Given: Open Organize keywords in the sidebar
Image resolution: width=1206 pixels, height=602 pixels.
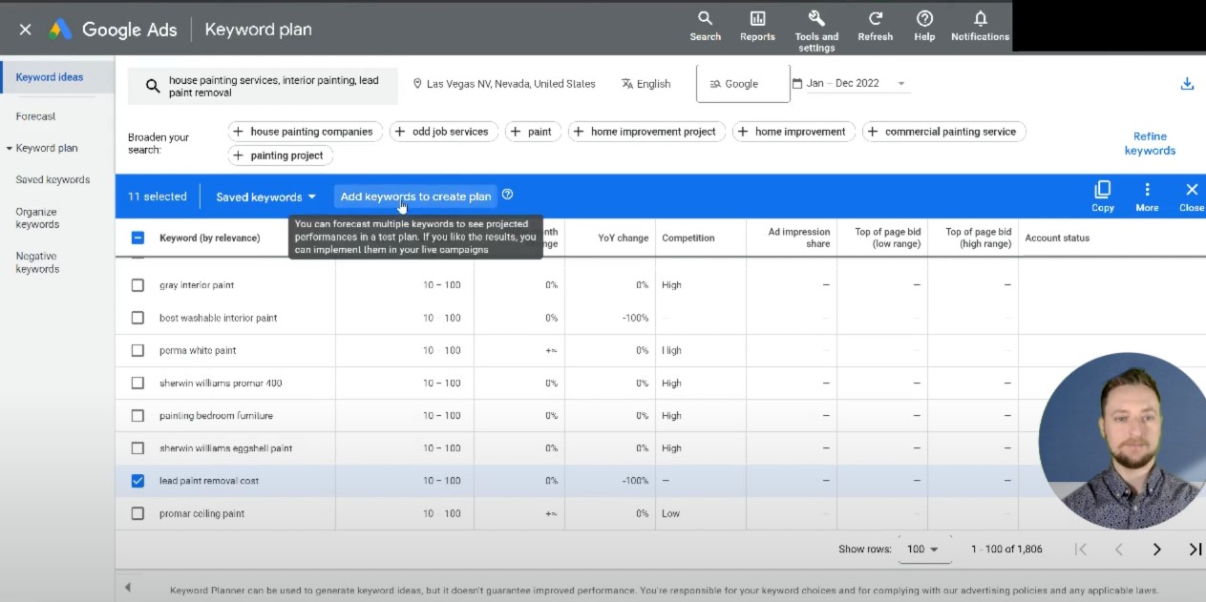Looking at the screenshot, I should coord(37,218).
